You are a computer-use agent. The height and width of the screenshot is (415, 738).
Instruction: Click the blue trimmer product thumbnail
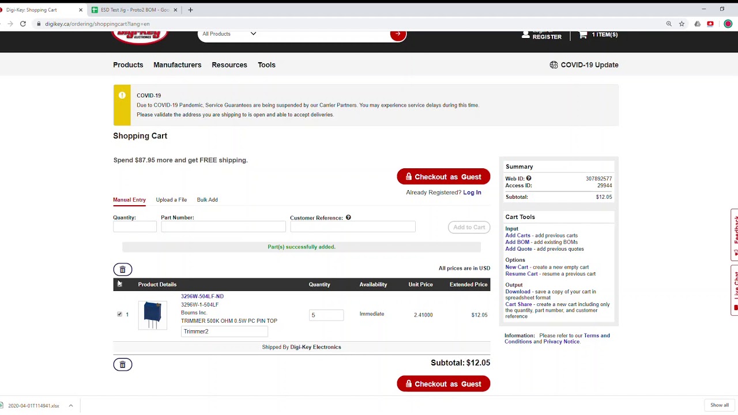click(x=152, y=315)
